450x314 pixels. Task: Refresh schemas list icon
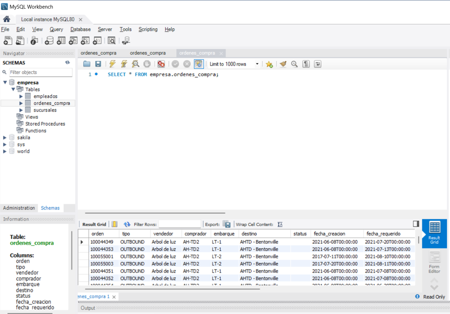tap(67, 63)
